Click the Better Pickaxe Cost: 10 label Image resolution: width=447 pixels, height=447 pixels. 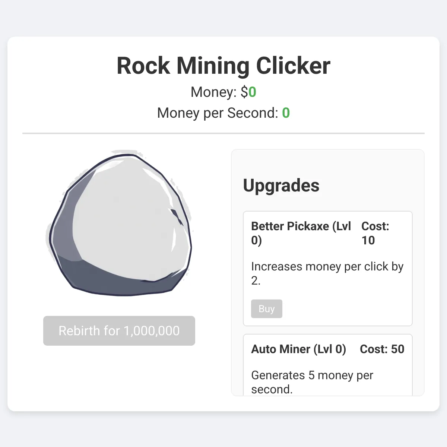click(375, 233)
